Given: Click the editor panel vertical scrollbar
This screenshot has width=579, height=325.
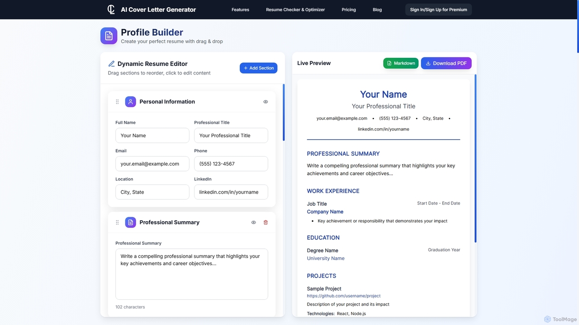Looking at the screenshot, I should [x=284, y=112].
